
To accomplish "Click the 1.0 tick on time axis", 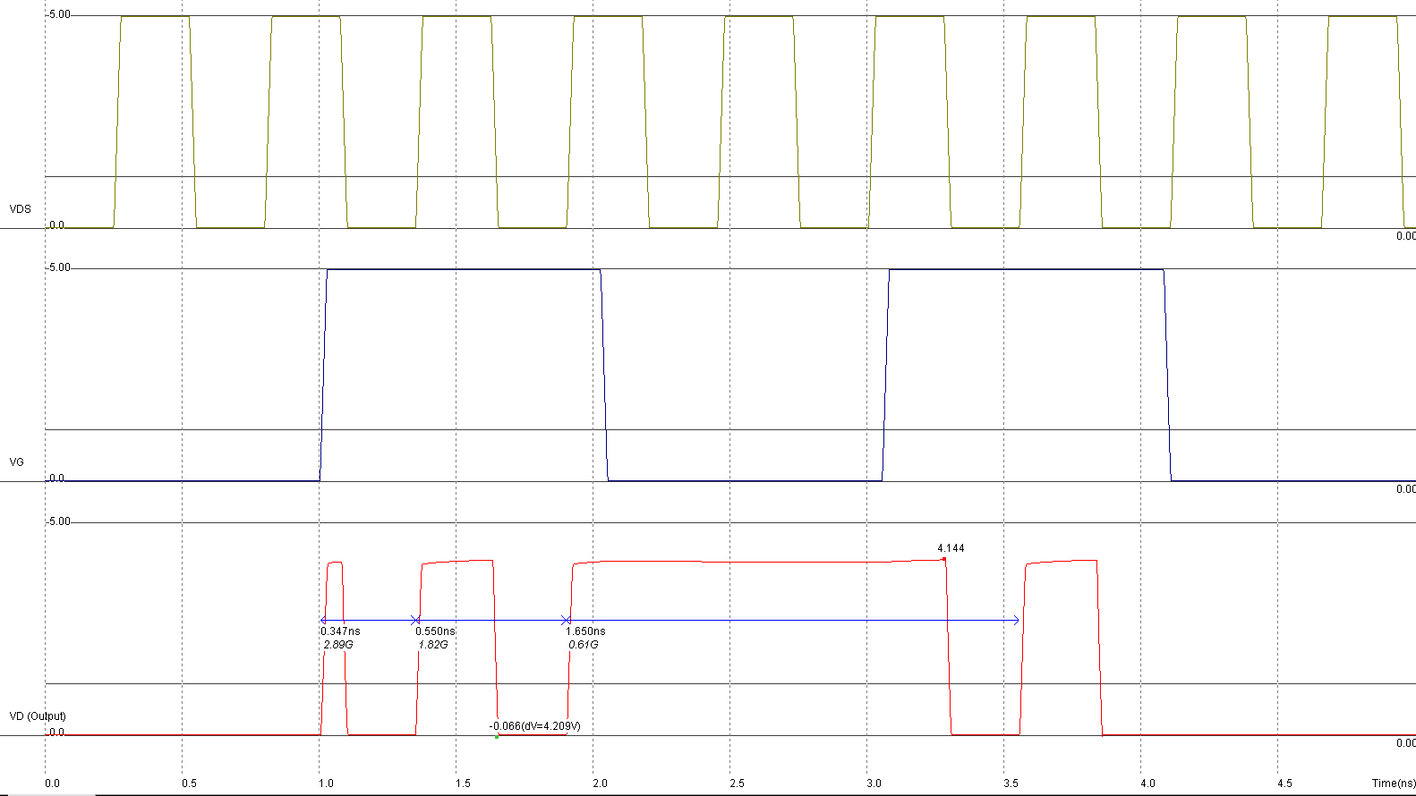I will pos(326,783).
